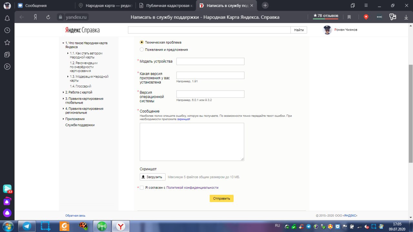Click the three-dots extension icon in toolbar

pos(379,17)
